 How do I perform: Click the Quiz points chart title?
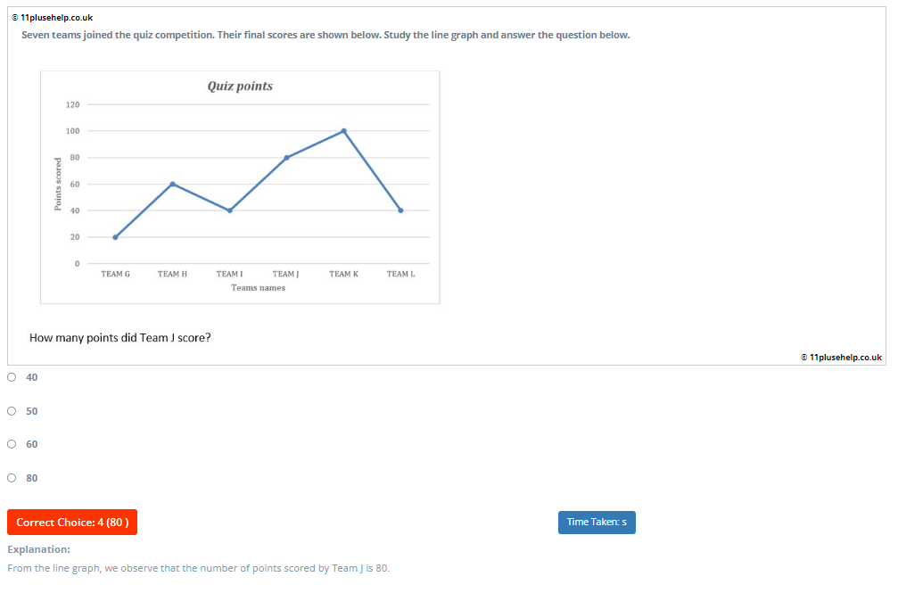(x=240, y=86)
